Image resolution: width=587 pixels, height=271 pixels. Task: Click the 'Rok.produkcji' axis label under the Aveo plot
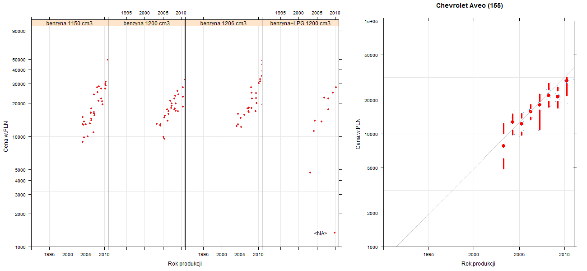479,264
